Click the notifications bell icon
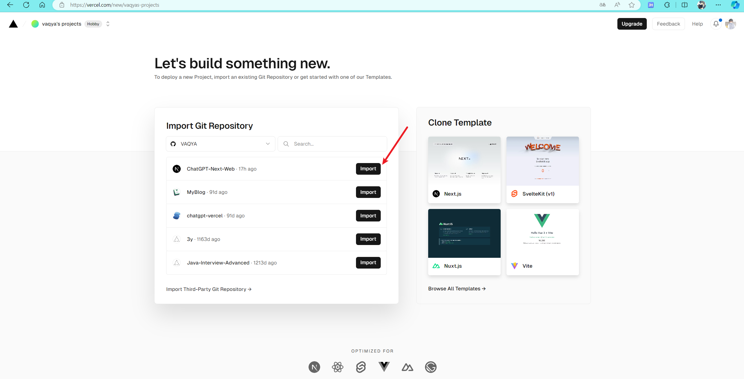This screenshot has height=379, width=744. click(716, 24)
